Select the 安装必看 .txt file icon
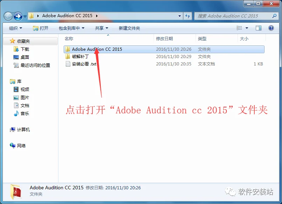This screenshot has height=204, width=282. point(68,64)
